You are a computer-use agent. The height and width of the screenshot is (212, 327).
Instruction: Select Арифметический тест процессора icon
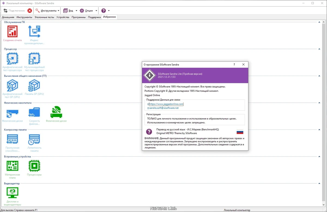click(x=12, y=58)
